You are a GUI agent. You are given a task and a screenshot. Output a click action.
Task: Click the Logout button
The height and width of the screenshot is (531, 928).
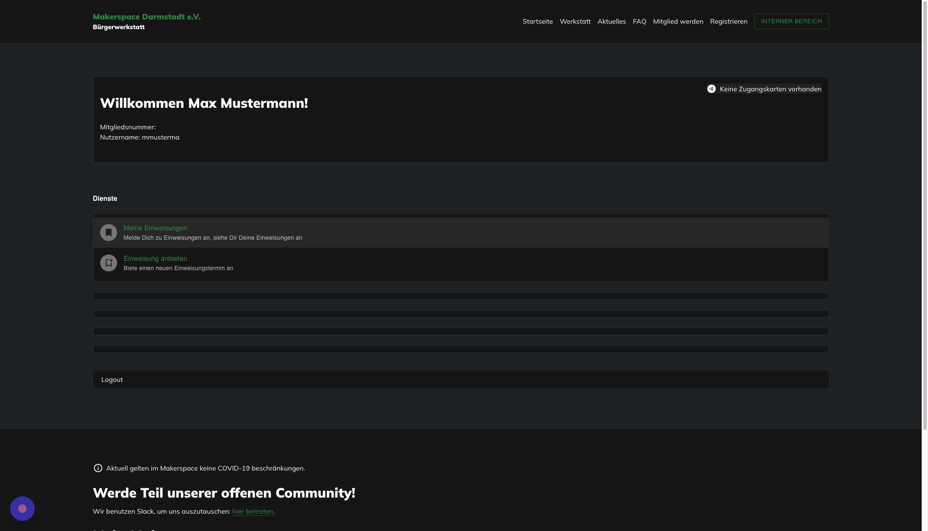[x=112, y=379]
